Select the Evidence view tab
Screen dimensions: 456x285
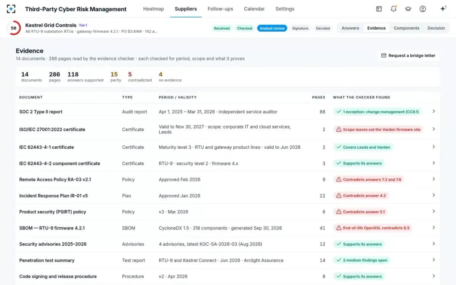point(377,28)
